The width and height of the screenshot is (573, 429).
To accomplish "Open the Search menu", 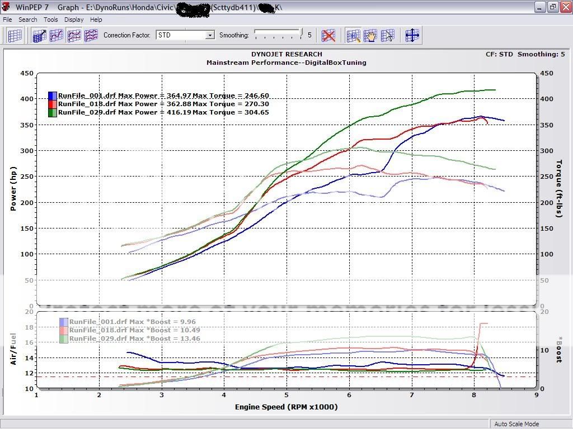I will coord(28,20).
